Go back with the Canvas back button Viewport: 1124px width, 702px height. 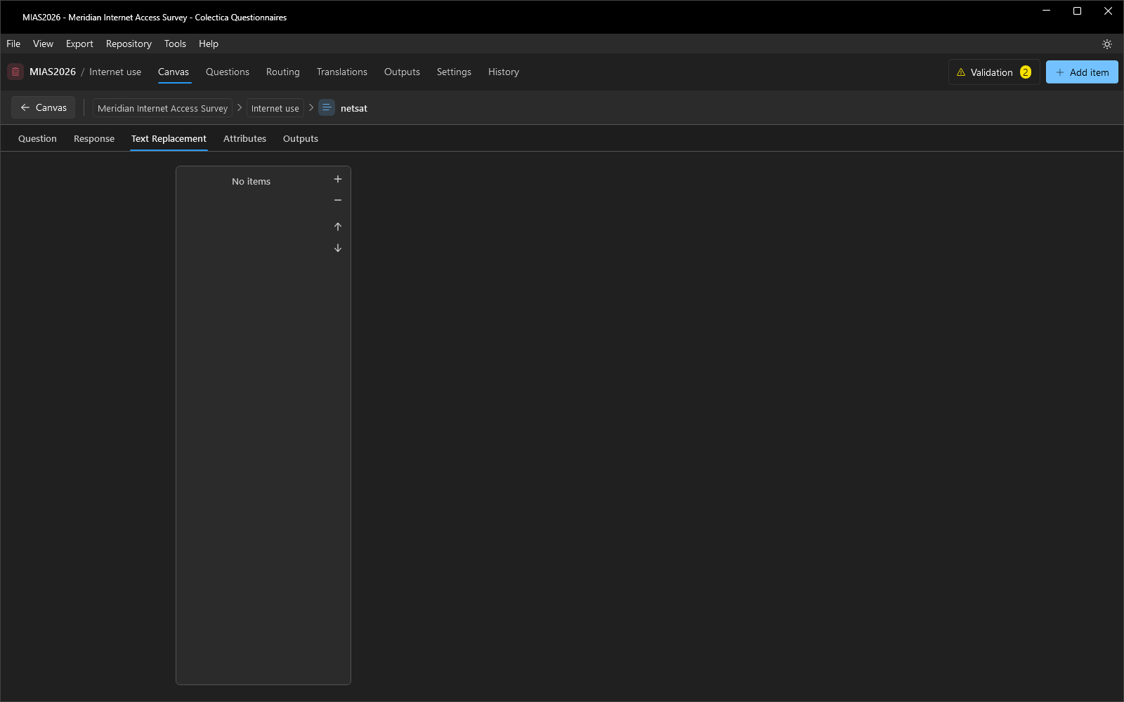(x=44, y=107)
